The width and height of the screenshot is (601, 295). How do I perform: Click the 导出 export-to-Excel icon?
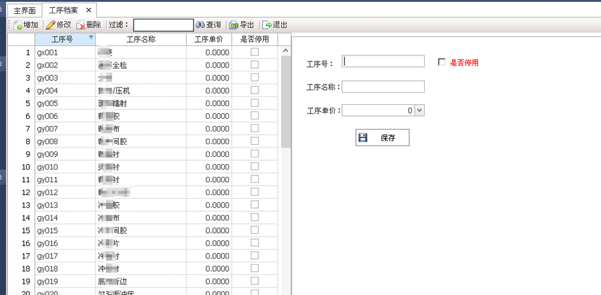234,25
